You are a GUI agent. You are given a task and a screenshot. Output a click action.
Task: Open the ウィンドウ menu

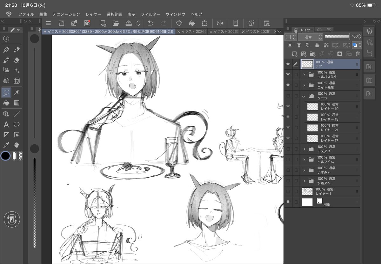[175, 14]
